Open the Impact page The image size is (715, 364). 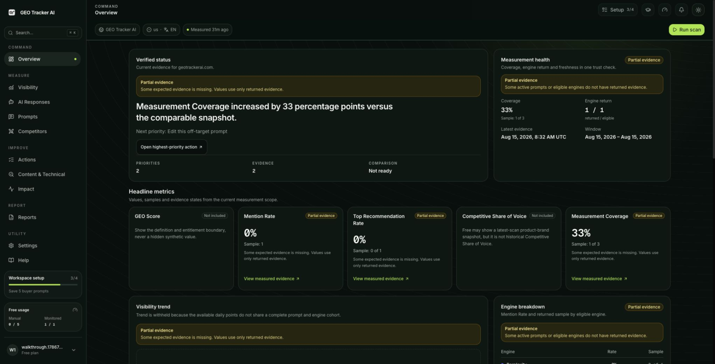pos(42,189)
